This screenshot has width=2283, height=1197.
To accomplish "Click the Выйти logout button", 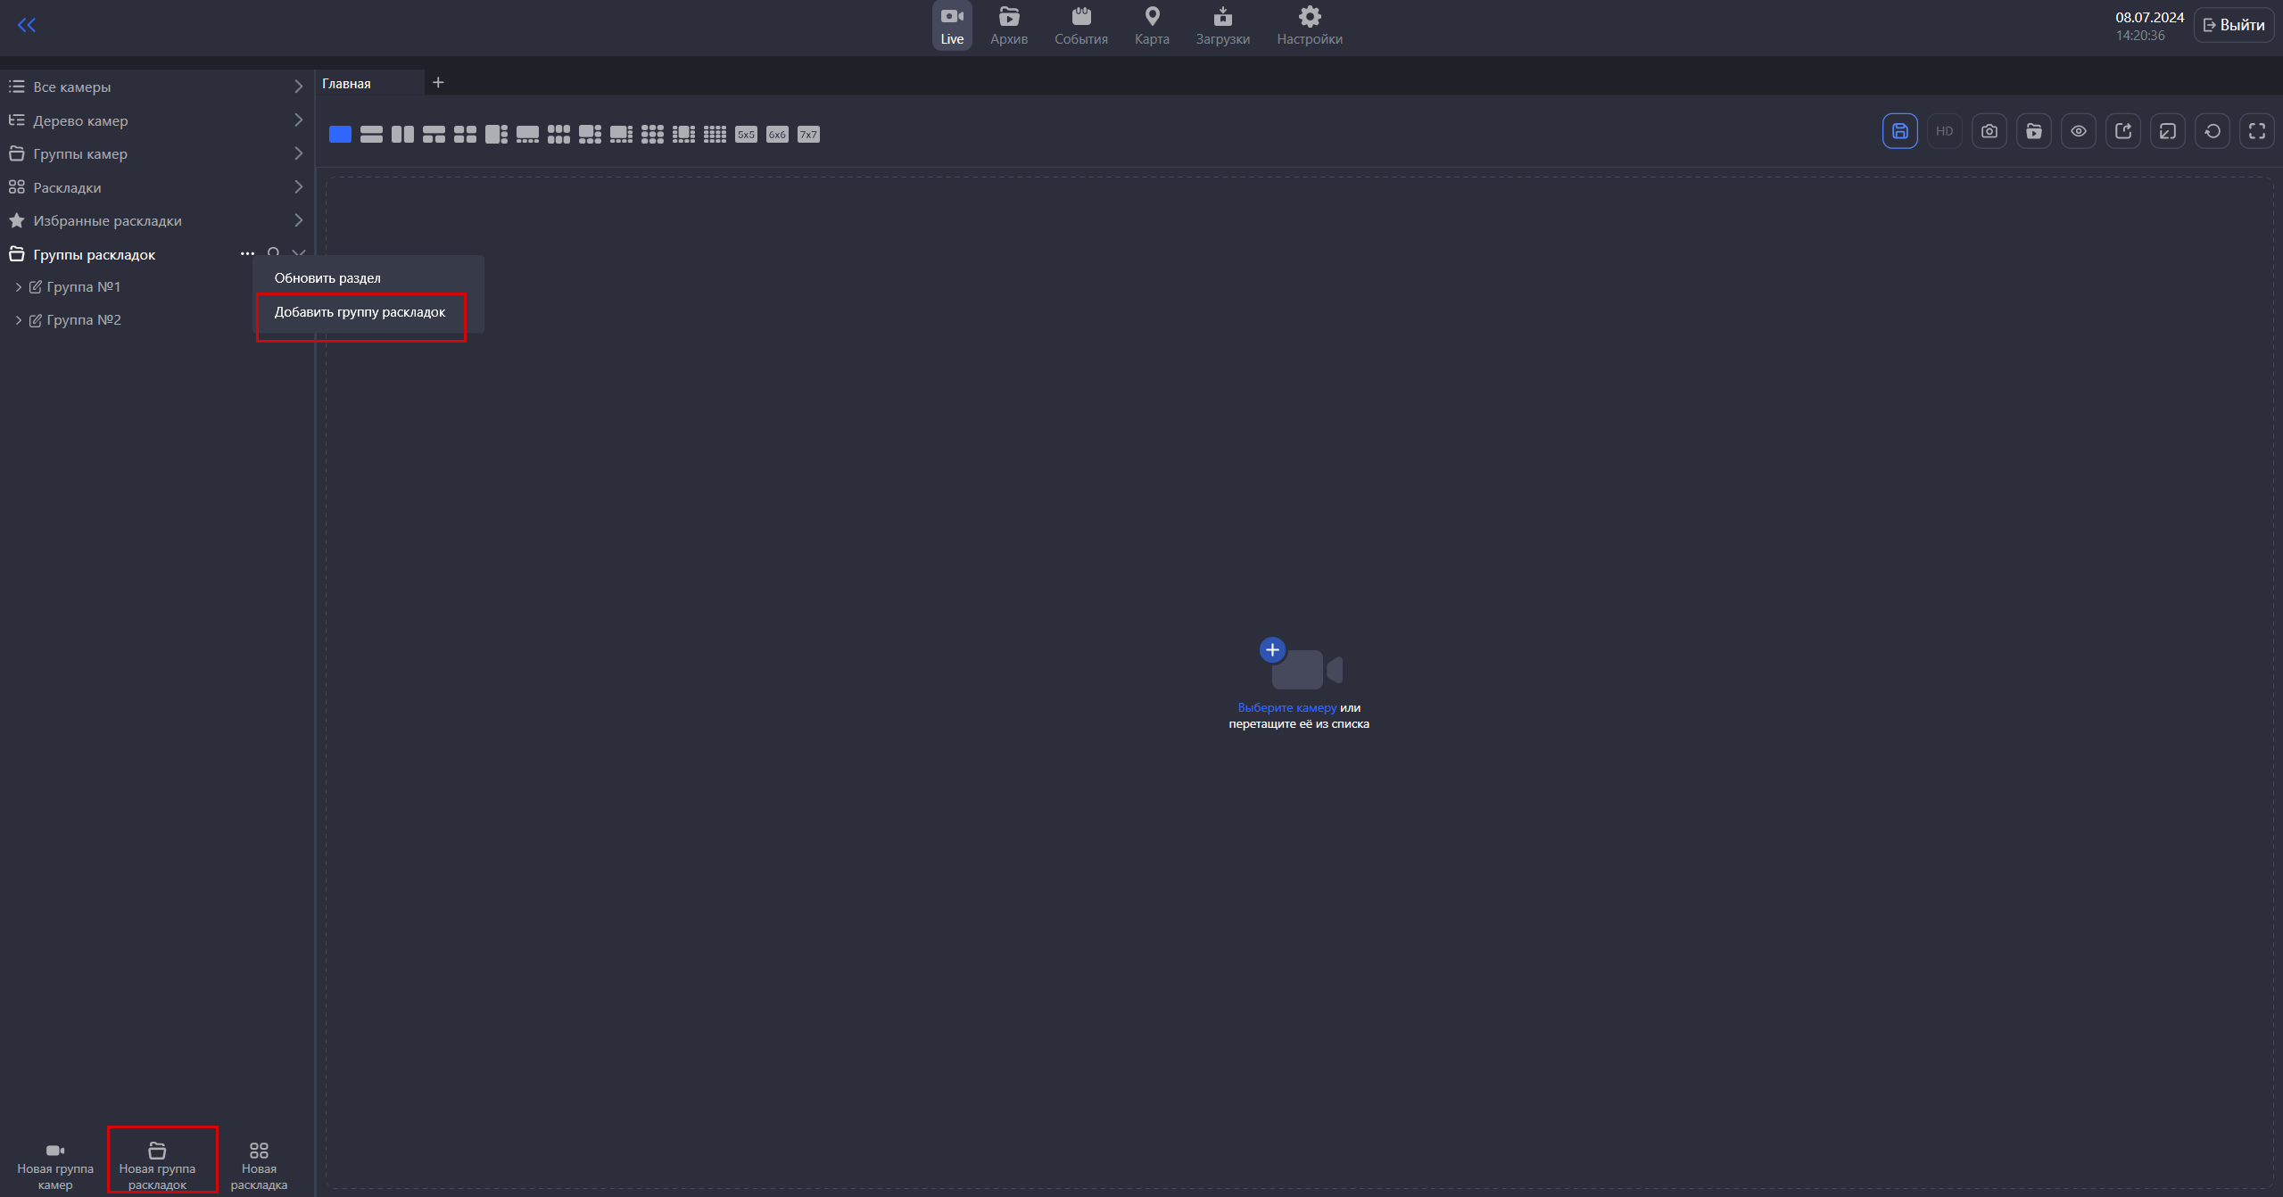I will [x=2233, y=25].
